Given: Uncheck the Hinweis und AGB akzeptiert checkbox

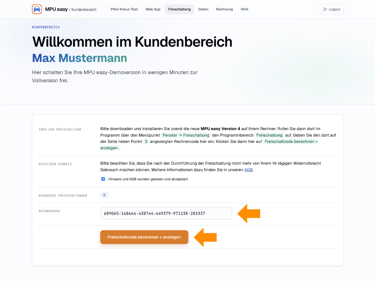Looking at the screenshot, I should coord(103,179).
